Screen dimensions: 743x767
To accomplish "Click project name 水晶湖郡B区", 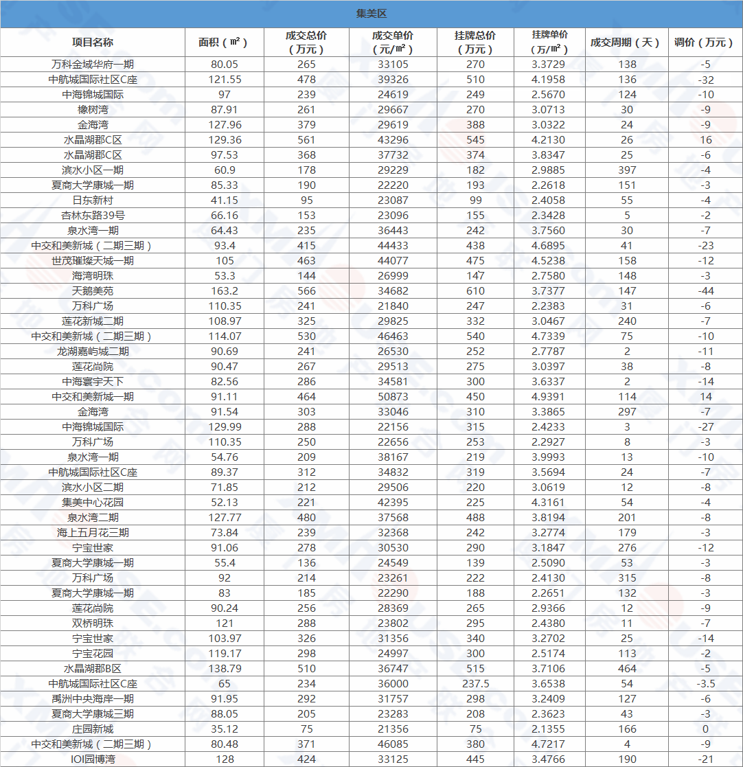I will [93, 669].
